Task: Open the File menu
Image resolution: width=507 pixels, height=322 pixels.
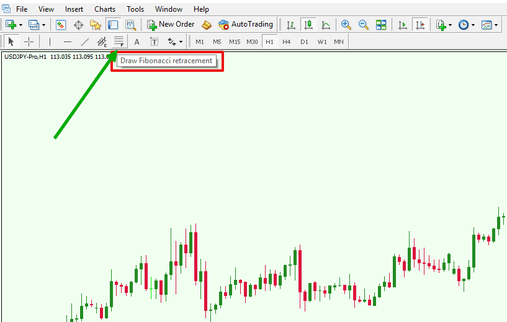Action: point(22,9)
